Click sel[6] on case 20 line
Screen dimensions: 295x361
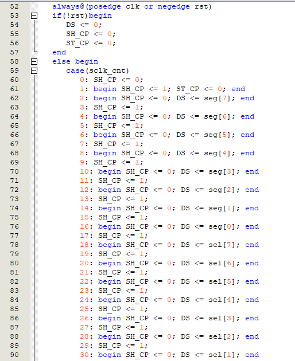click(x=222, y=263)
